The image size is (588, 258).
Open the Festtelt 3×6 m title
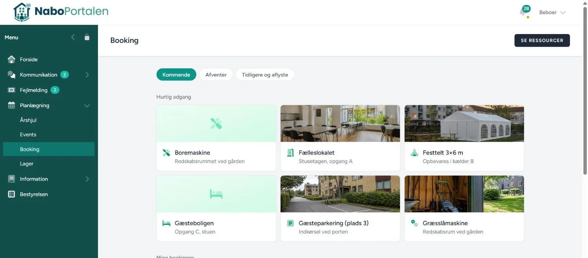[x=443, y=153]
